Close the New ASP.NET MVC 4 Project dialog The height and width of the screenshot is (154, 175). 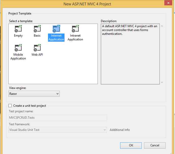click(168, 3)
